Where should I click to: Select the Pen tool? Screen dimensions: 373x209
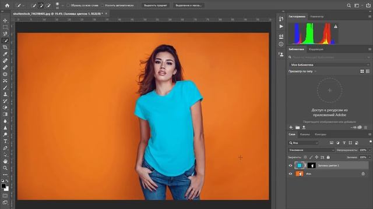pyautogui.click(x=5, y=148)
